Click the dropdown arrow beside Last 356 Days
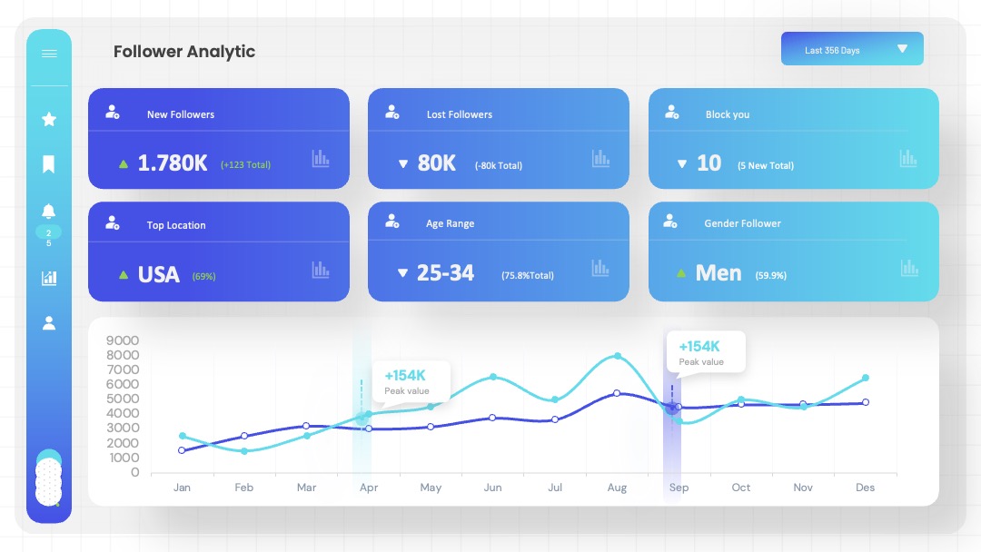The width and height of the screenshot is (981, 552). [x=902, y=49]
